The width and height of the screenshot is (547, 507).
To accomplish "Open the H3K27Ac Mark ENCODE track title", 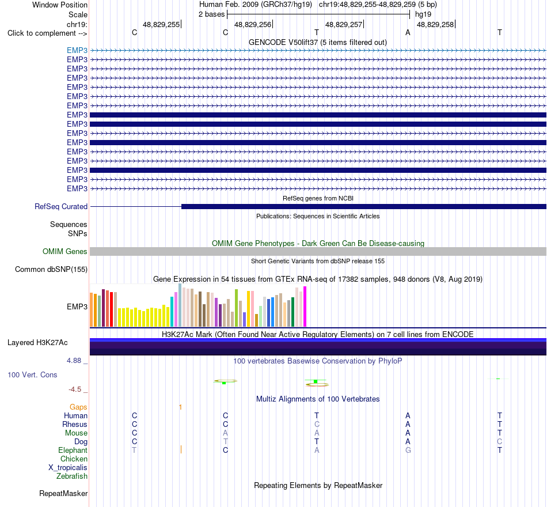I will 318,334.
